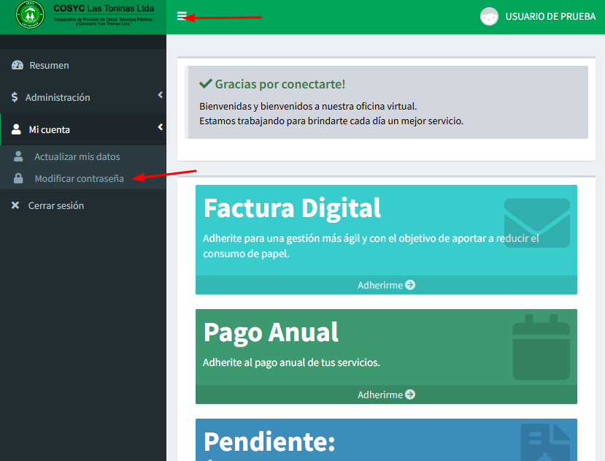Select the 'Adherite para una gestión más ágil' description
605x461 pixels.
pos(371,246)
